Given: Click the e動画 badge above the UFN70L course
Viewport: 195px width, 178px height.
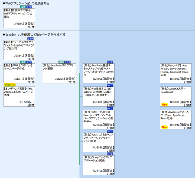Looking at the screenshot, I should tap(23, 7).
